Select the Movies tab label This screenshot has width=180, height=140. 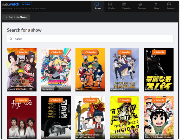pyautogui.click(x=111, y=8)
